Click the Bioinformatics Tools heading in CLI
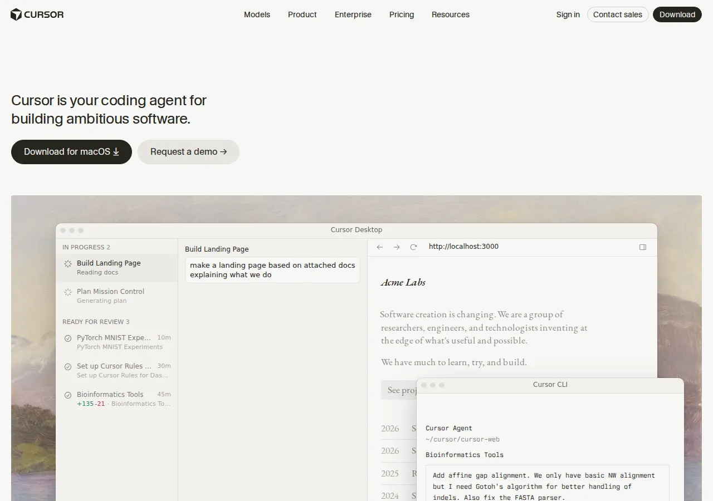Screen dimensions: 713x501 [465, 455]
